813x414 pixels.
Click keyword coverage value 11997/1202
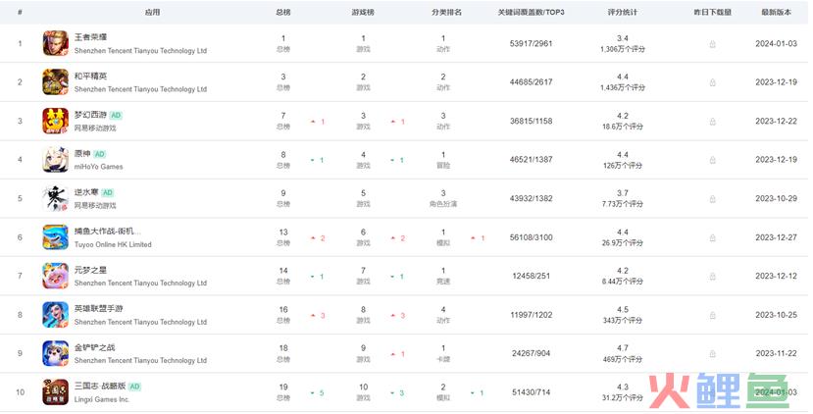[x=531, y=315]
